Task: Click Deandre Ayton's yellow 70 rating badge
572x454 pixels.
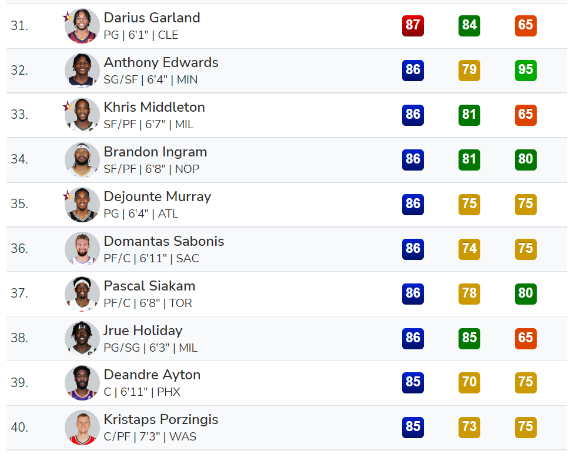Action: 469,382
